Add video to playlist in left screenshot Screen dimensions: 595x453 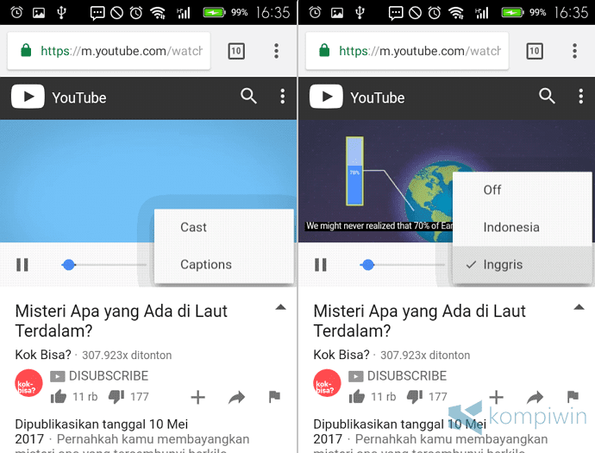[x=197, y=397]
